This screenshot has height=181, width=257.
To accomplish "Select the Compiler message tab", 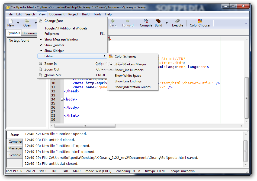I will point(15,142).
